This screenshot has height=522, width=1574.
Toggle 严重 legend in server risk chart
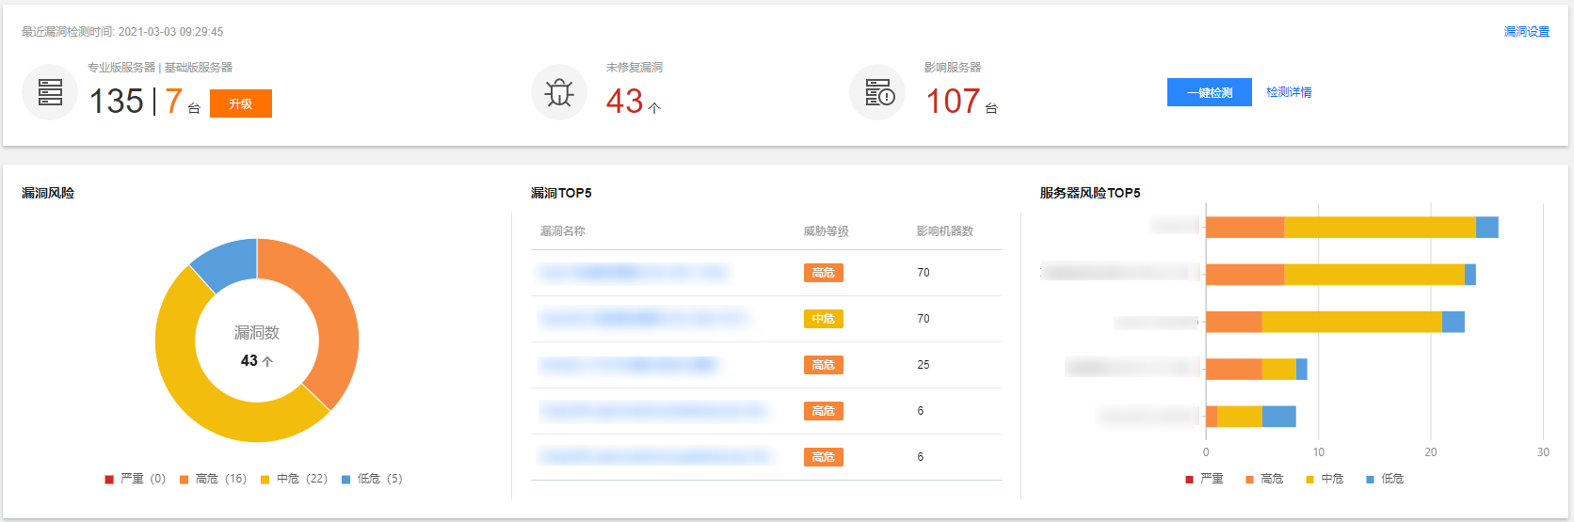(1205, 479)
